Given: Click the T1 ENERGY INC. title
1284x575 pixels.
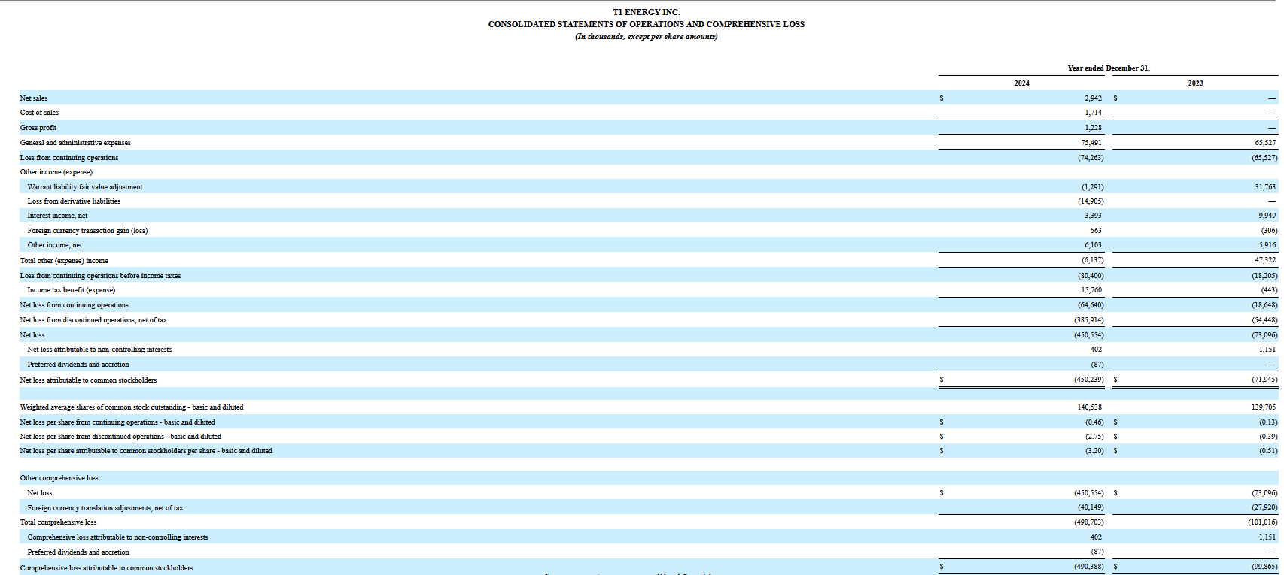Looking at the screenshot, I should click(x=646, y=12).
